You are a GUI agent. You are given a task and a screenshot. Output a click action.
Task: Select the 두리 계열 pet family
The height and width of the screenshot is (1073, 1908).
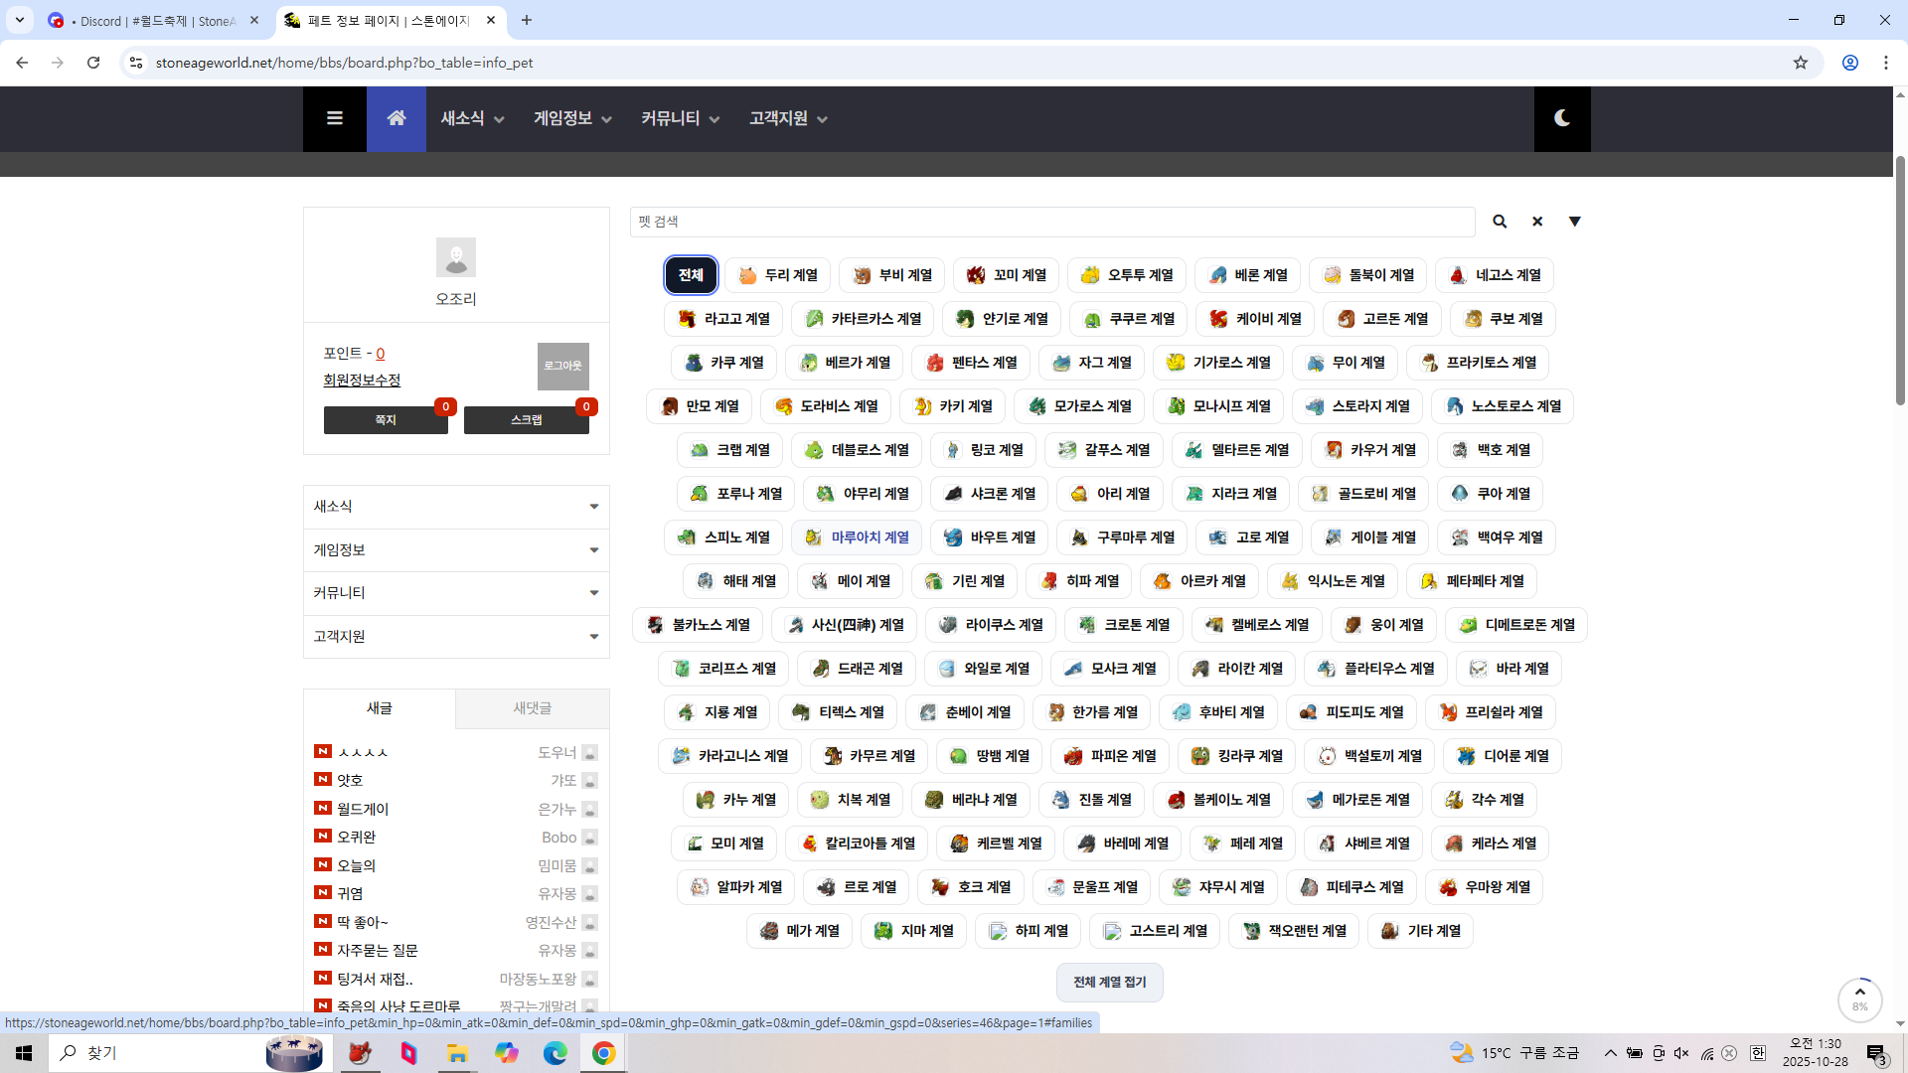[x=778, y=275]
